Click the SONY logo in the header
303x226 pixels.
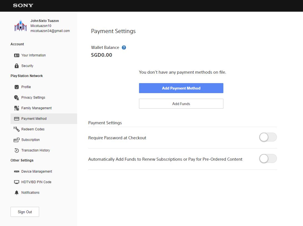coord(23,6)
